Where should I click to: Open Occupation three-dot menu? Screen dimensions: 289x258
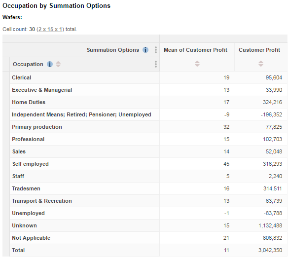pyautogui.click(x=156, y=64)
